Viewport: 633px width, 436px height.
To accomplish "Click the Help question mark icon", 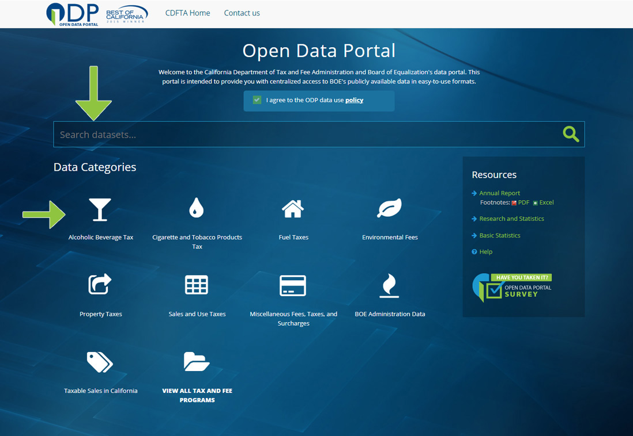I will click(x=474, y=252).
